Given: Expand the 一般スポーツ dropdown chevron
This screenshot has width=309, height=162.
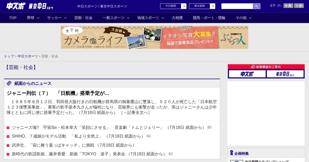Looking at the screenshot, I should coord(128,18).
